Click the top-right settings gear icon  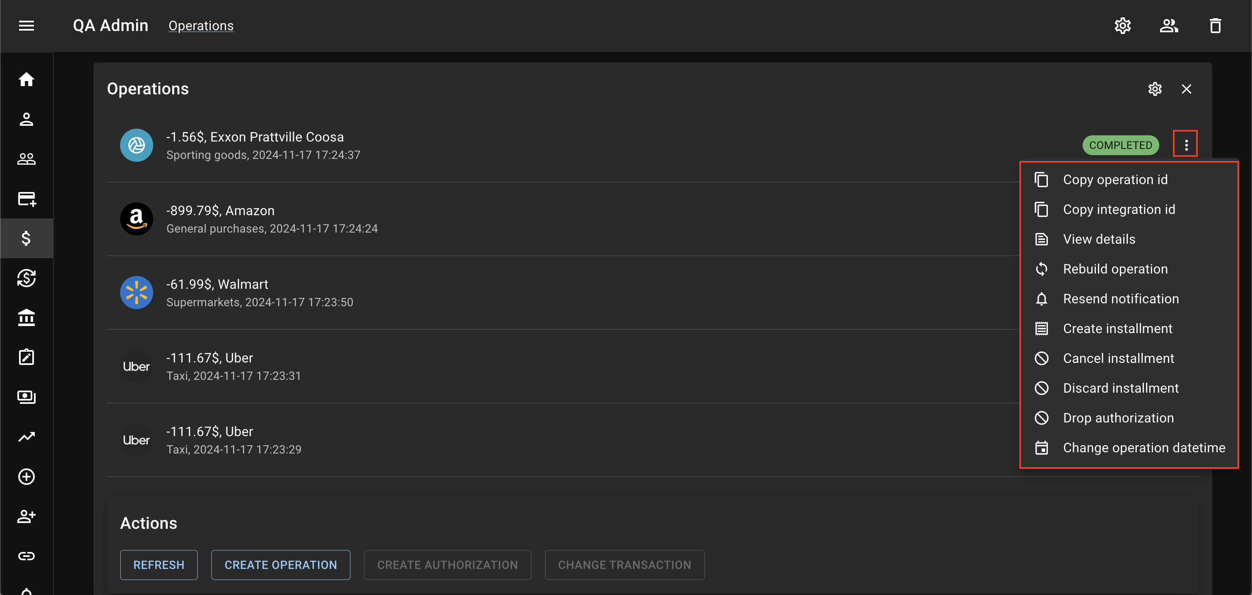pyautogui.click(x=1124, y=26)
